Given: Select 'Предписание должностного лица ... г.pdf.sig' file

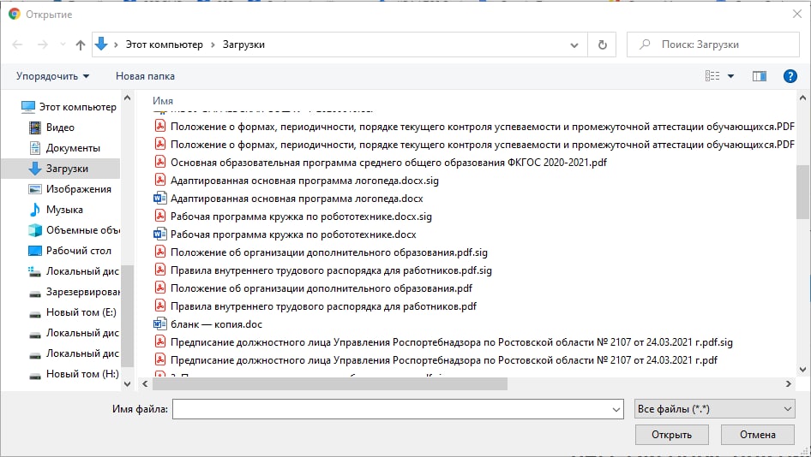Looking at the screenshot, I should pyautogui.click(x=444, y=342).
